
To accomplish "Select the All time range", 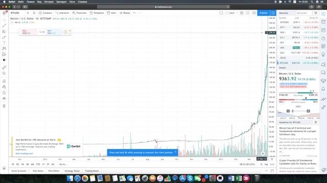I will tap(53, 164).
